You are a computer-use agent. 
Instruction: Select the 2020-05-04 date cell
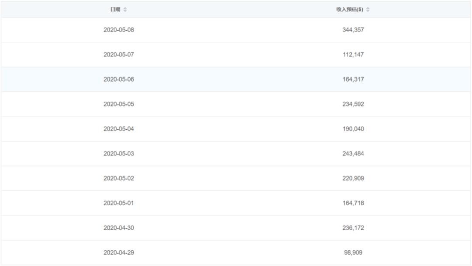[x=118, y=129]
